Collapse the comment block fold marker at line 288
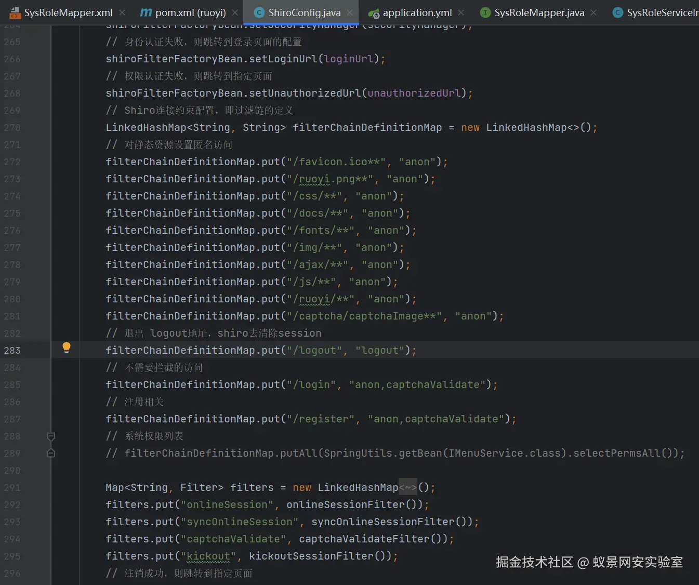Screen dimensions: 699x585 coord(51,436)
